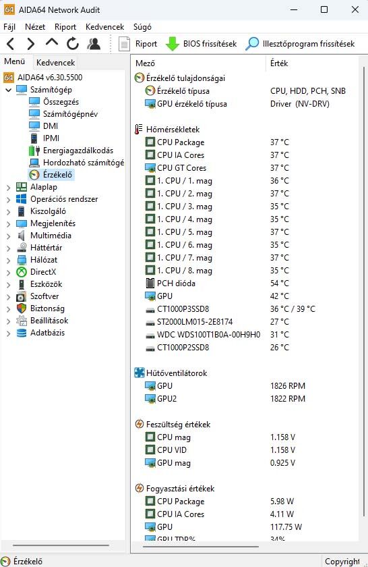Collapse the Számítógép tree node
The height and width of the screenshot is (567, 368).
coord(8,90)
